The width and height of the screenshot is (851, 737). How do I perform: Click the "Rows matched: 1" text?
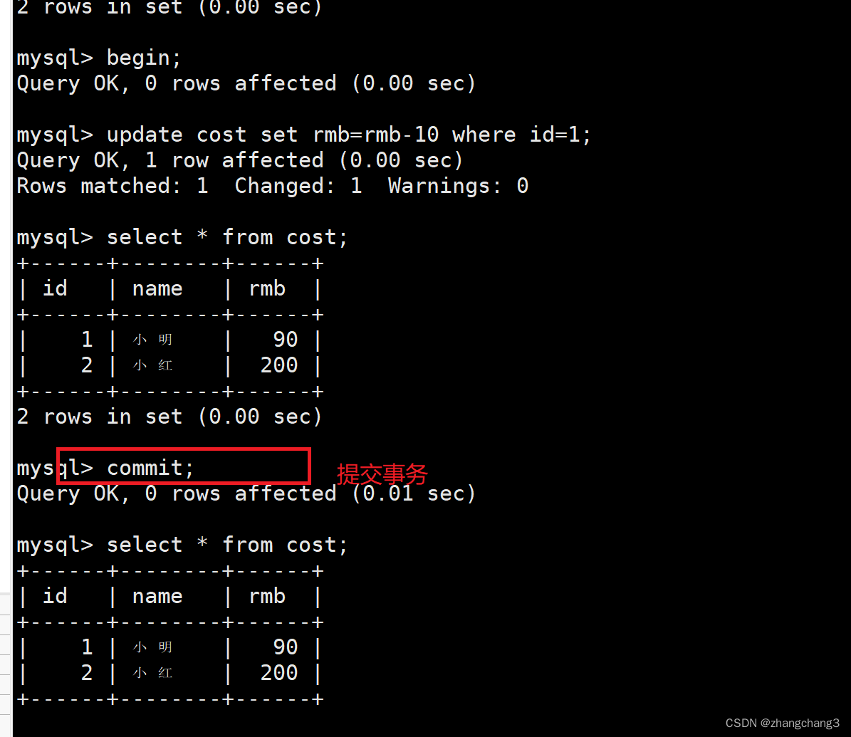coord(113,186)
